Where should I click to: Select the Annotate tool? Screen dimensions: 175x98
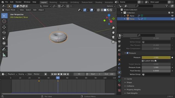point(4,49)
